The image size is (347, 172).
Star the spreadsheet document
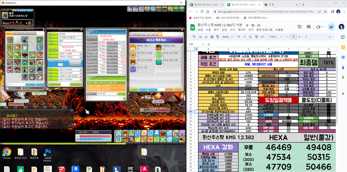pos(247,25)
